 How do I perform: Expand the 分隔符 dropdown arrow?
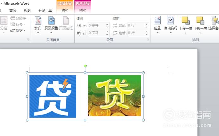point(28,18)
